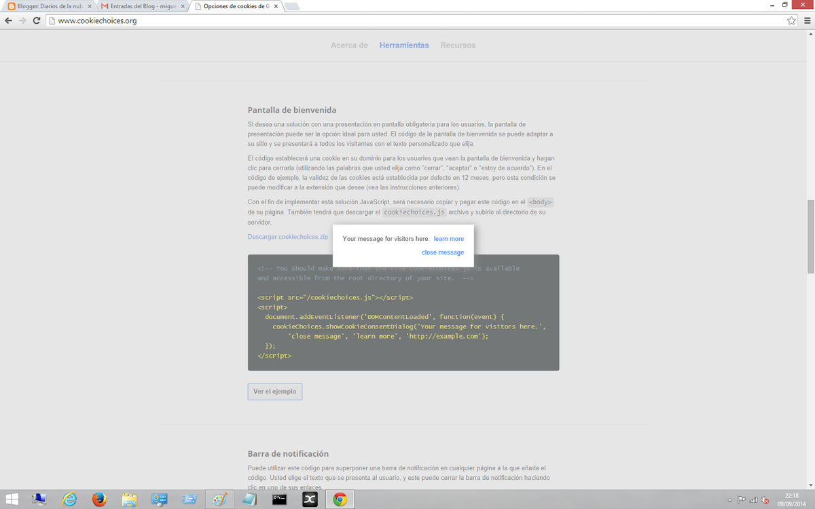Open the Command Prompt taskbar icon

279,499
